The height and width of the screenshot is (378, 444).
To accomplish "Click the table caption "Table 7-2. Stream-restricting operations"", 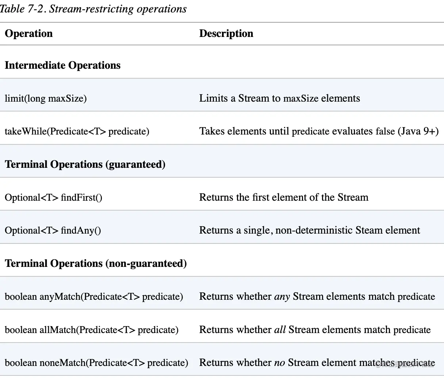I will click(x=93, y=9).
